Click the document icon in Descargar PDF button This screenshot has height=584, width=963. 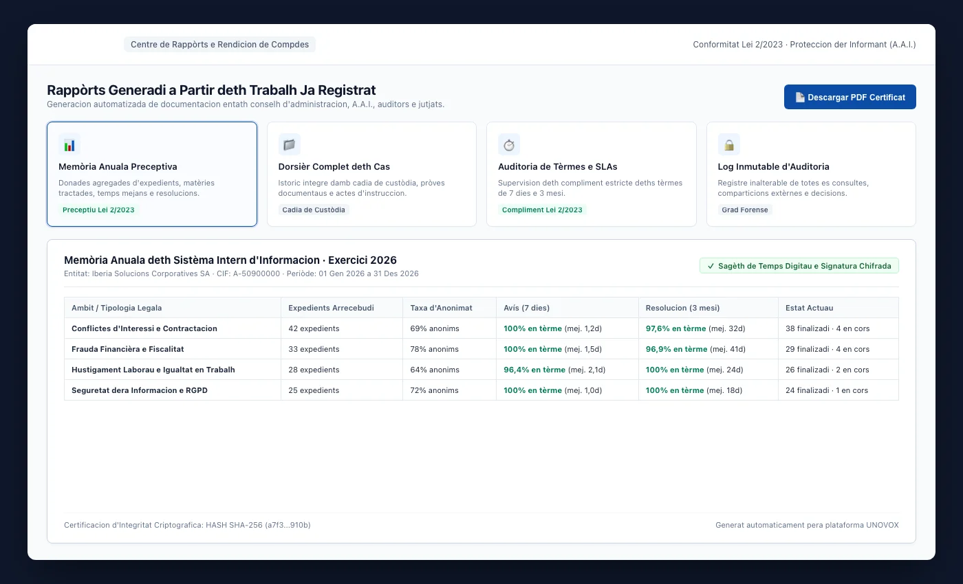[x=800, y=98]
